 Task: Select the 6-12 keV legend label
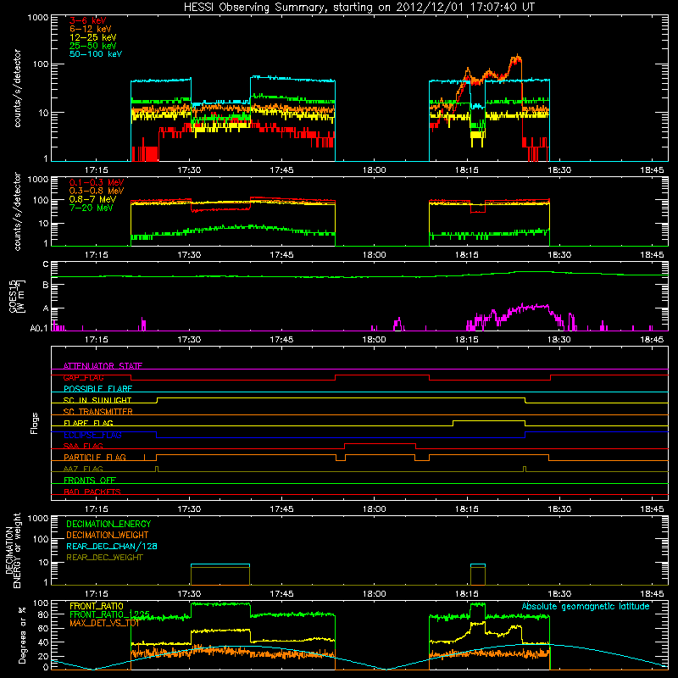[x=91, y=29]
